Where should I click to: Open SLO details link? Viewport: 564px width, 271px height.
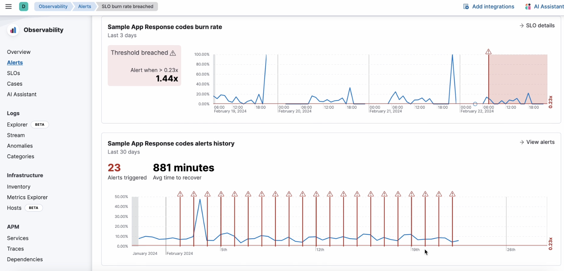(x=537, y=26)
